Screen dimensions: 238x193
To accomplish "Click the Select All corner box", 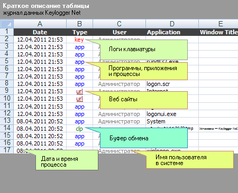I will click(x=7, y=24).
